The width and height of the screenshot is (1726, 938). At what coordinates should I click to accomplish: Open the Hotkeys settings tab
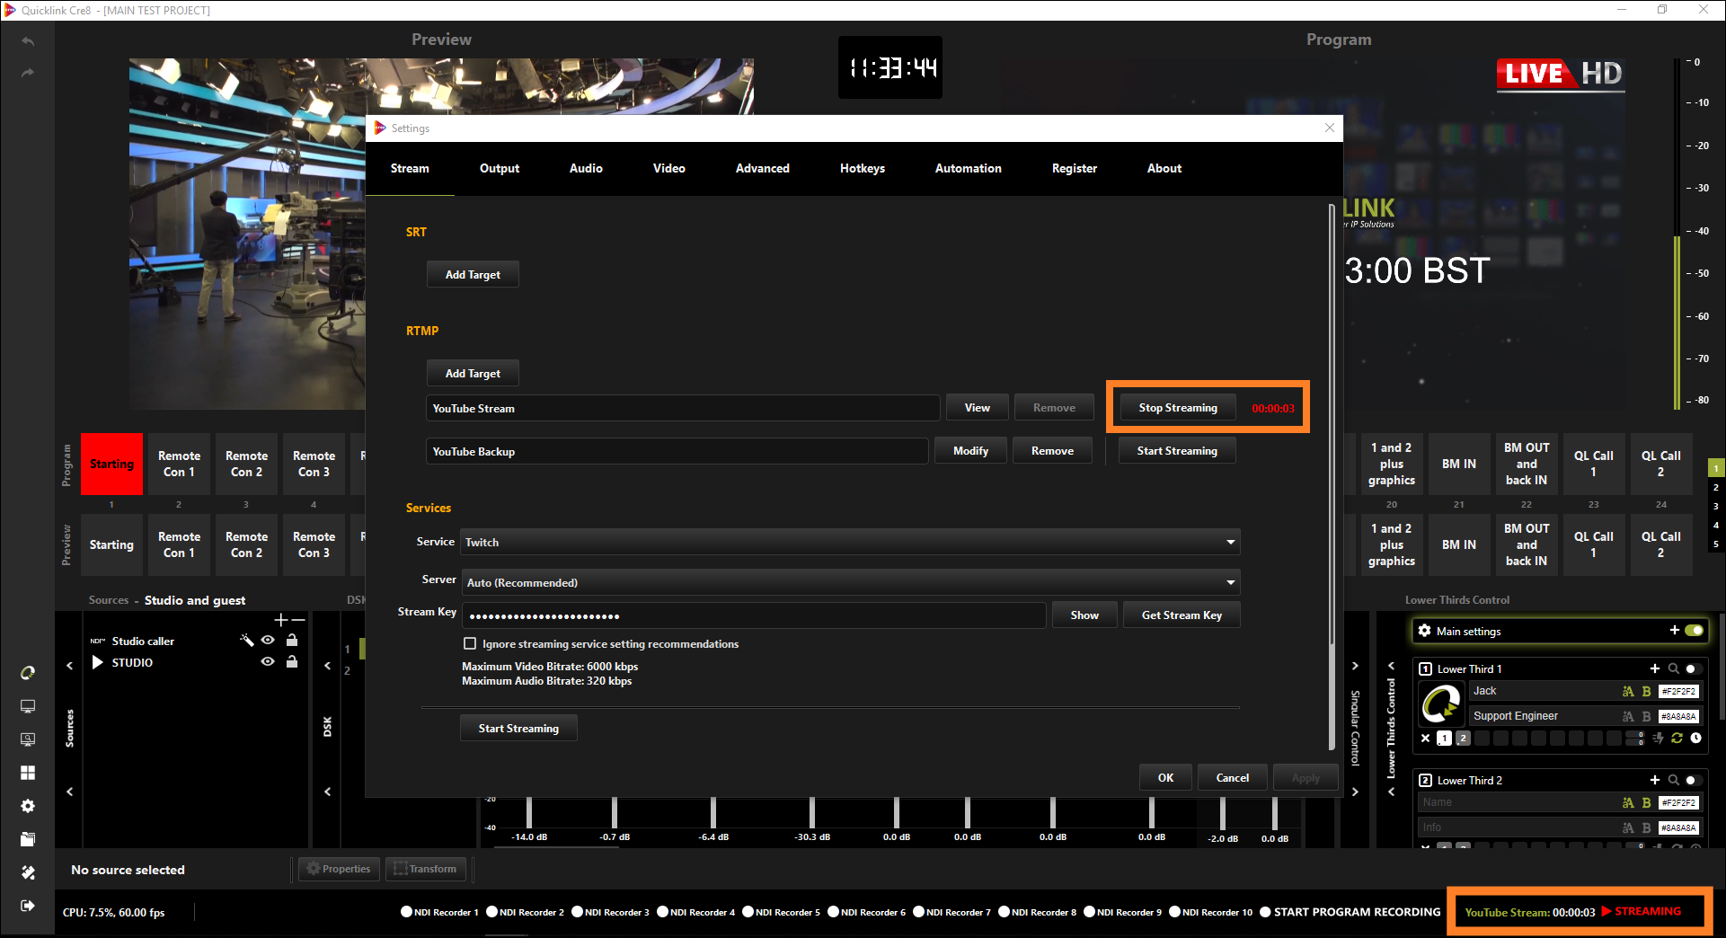pos(862,168)
